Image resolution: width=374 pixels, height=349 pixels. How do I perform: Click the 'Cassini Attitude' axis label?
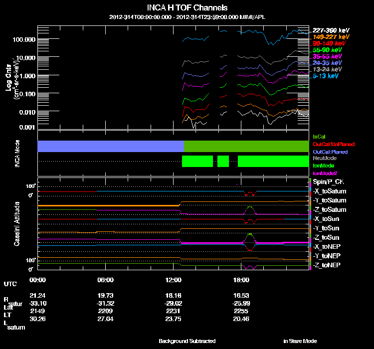16,224
